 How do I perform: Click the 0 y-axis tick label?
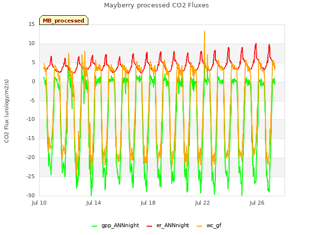tap(33, 82)
